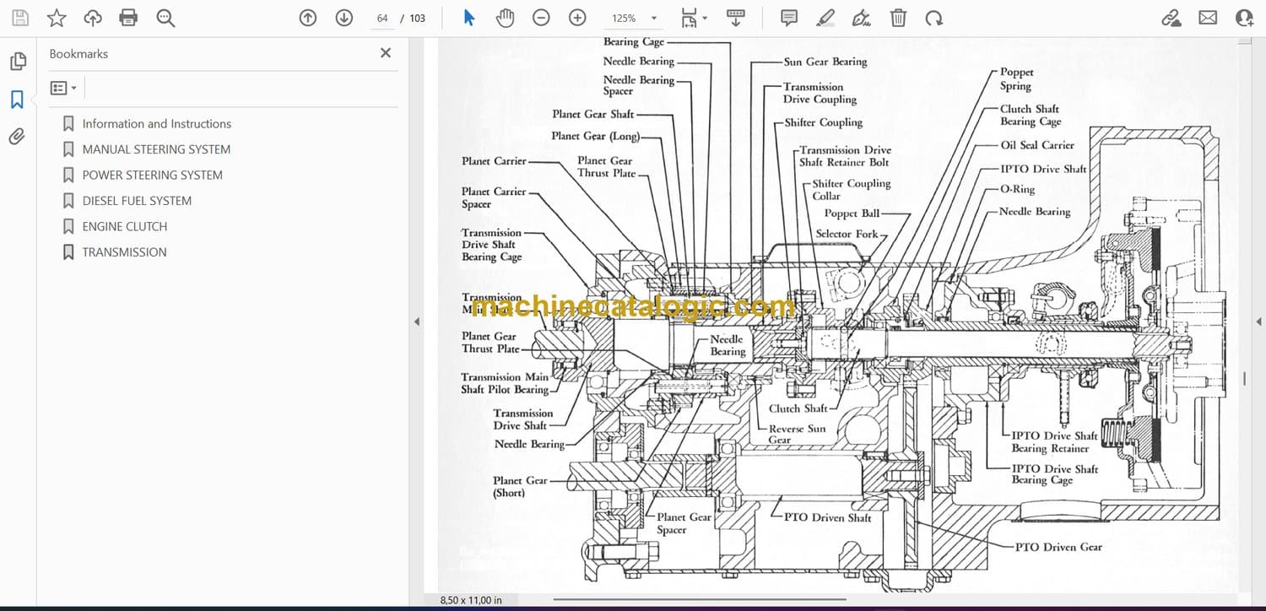Go to previous page arrow

tap(308, 18)
